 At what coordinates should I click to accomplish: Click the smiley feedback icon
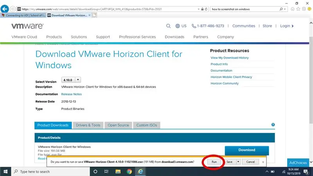[309, 9]
